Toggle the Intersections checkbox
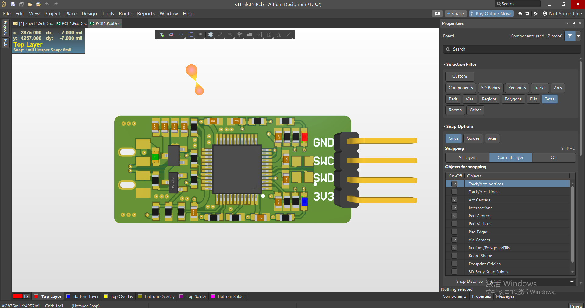The height and width of the screenshot is (308, 585). pyautogui.click(x=454, y=208)
